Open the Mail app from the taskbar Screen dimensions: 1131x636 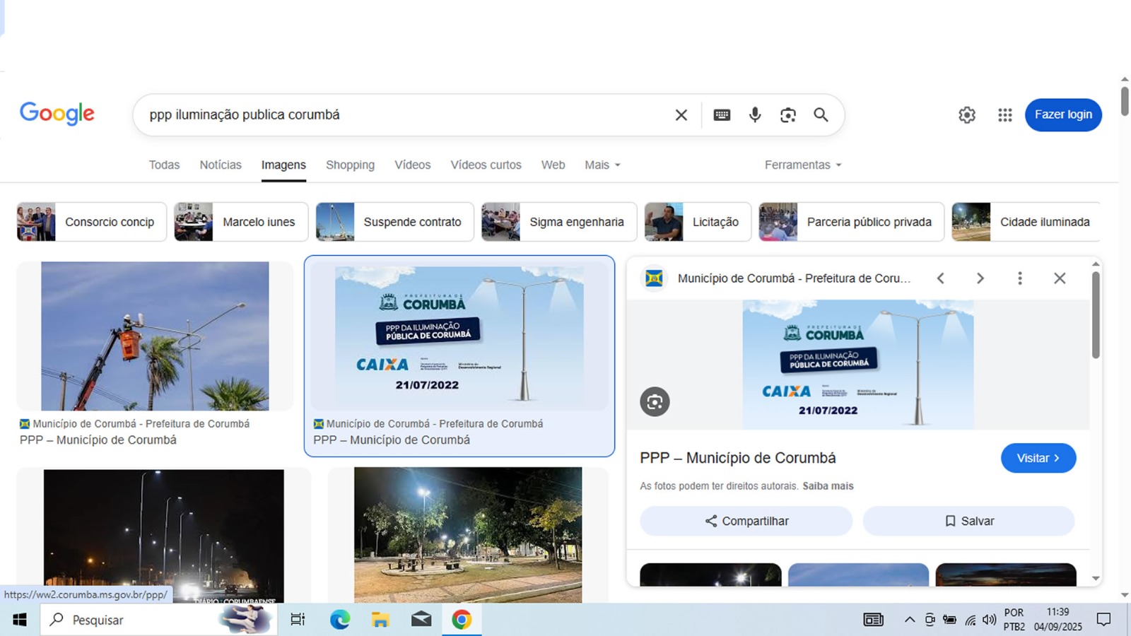pyautogui.click(x=421, y=620)
